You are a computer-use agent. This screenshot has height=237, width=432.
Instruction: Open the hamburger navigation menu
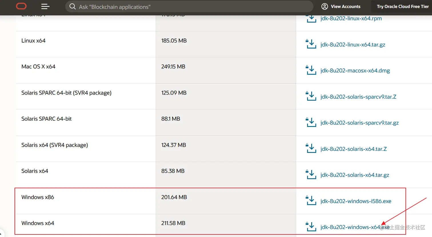pos(45,6)
